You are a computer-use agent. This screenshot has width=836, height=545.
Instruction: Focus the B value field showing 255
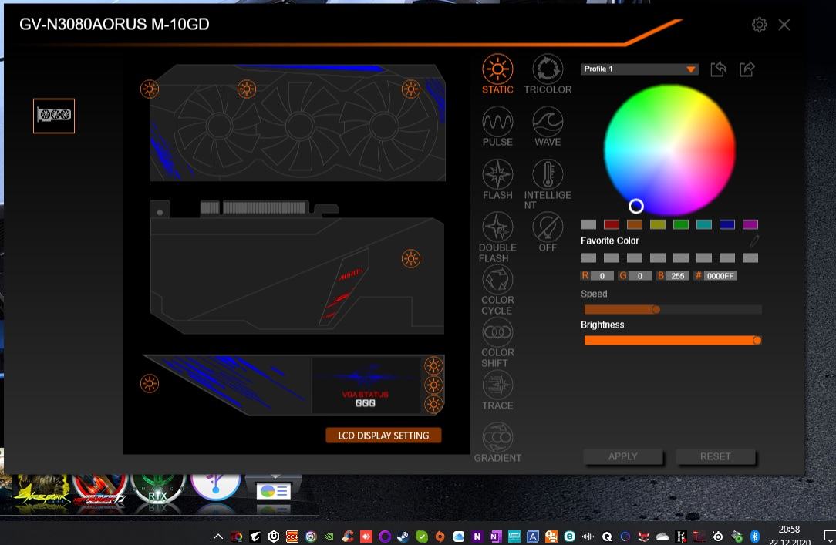coord(678,275)
